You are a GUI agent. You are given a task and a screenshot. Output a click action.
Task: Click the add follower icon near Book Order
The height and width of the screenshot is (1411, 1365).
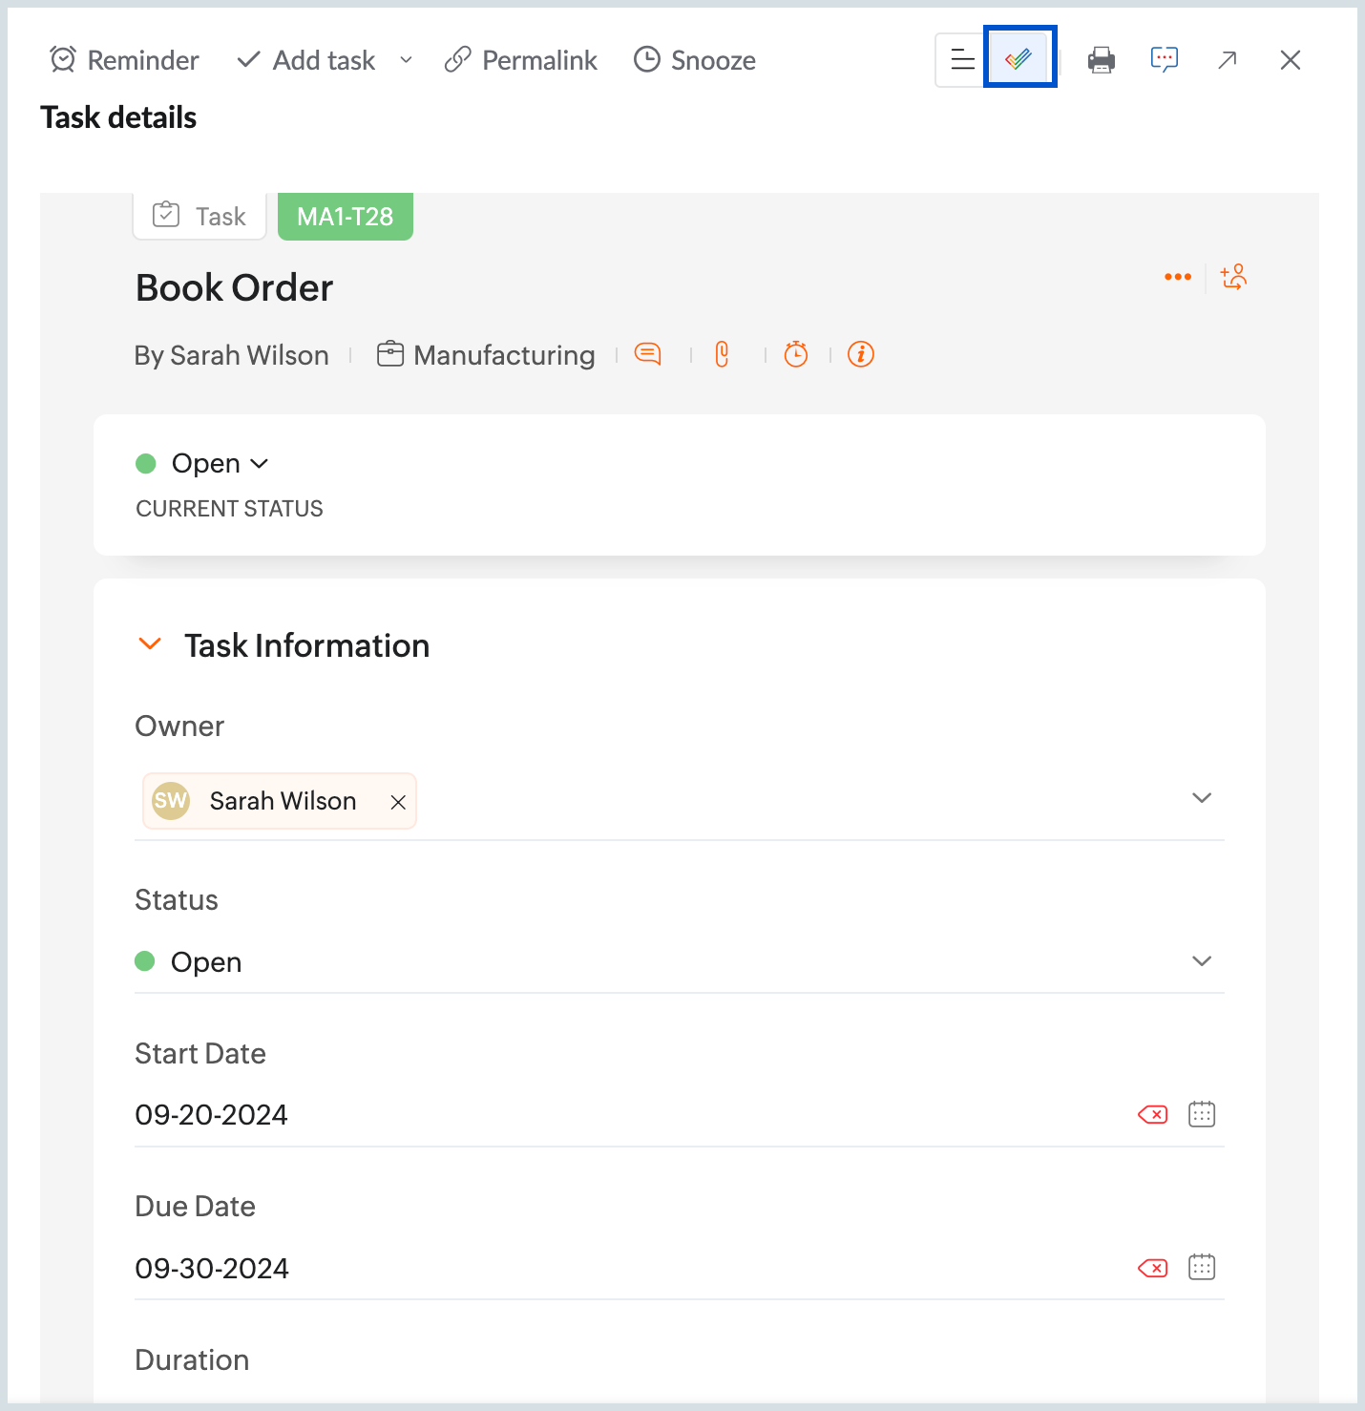coord(1233,277)
